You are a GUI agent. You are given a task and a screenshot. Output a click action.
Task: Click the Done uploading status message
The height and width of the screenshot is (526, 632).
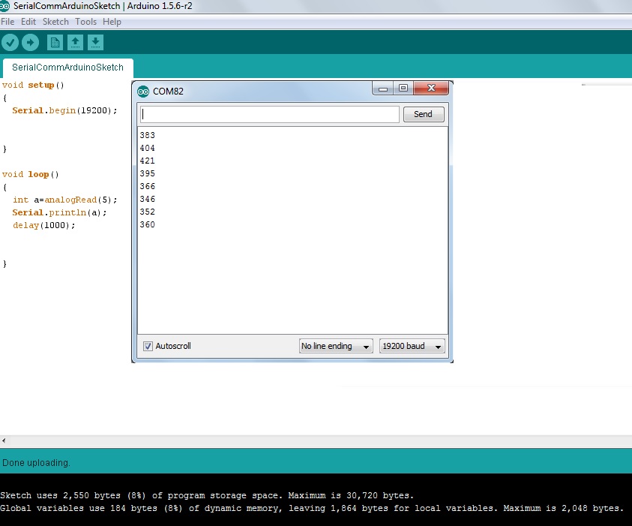coord(36,463)
